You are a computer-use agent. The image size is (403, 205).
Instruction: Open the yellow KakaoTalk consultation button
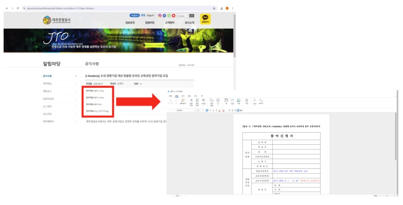pos(205,19)
